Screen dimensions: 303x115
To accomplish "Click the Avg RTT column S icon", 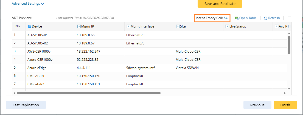I will [276, 26].
